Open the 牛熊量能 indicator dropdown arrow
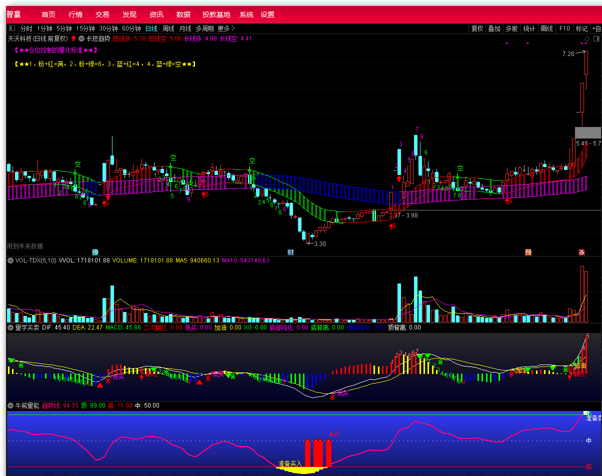Screen dimensions: 602x476 [x=10, y=405]
